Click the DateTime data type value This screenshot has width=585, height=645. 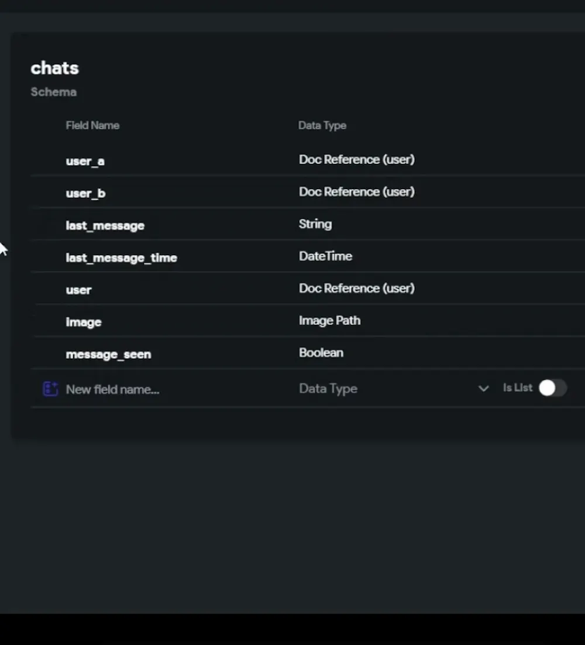click(x=325, y=256)
